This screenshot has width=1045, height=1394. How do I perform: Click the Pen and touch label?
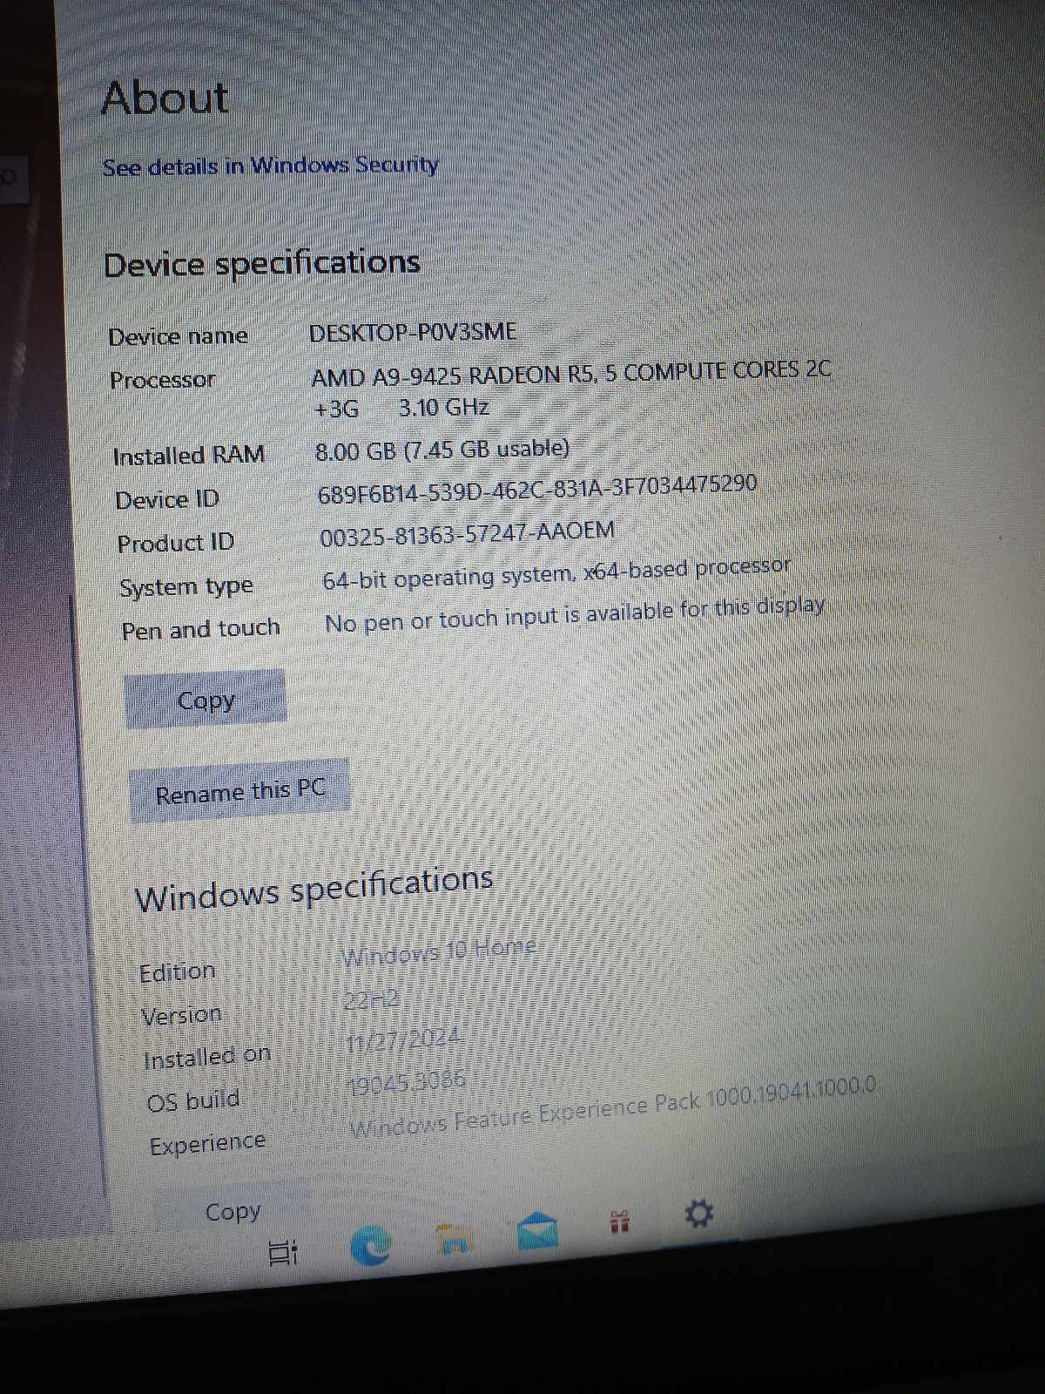201,629
